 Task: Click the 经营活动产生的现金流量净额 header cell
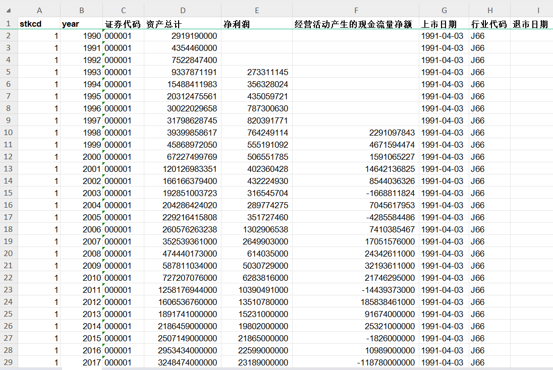356,24
